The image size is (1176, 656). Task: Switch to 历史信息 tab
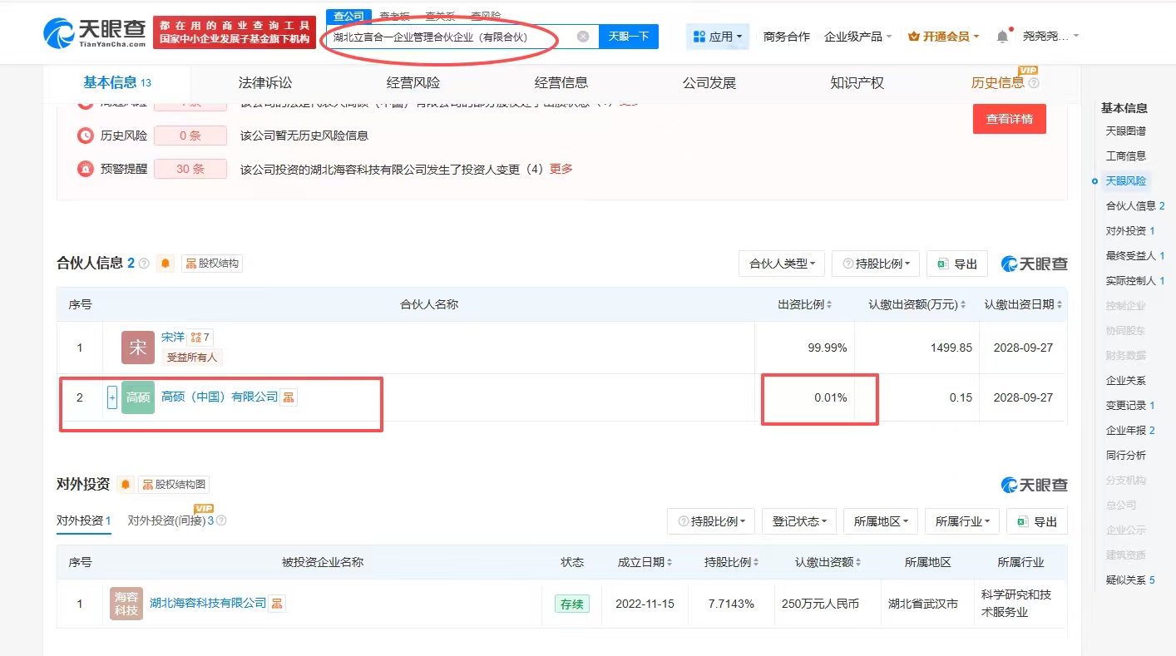pos(998,82)
